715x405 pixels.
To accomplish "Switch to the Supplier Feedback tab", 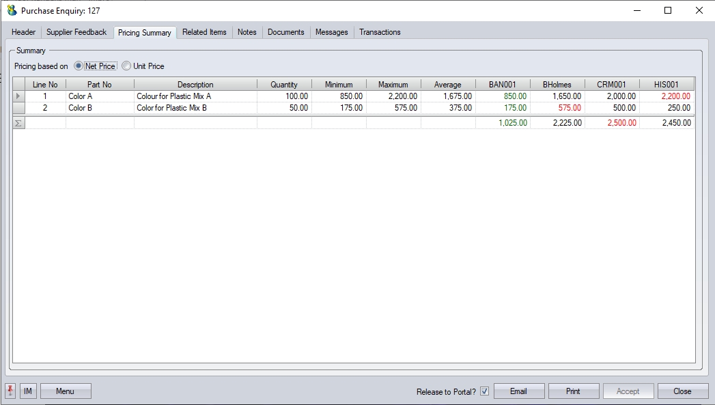I will (76, 32).
